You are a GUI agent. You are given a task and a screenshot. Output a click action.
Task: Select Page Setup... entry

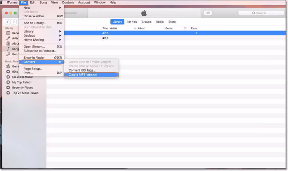tap(41, 69)
